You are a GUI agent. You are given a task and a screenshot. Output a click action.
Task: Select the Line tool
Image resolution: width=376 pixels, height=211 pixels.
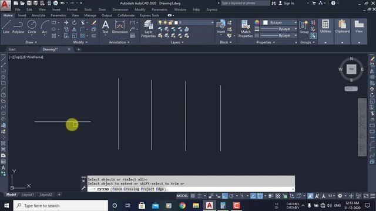point(6,26)
